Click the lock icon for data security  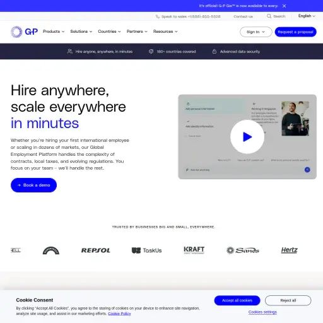click(214, 51)
